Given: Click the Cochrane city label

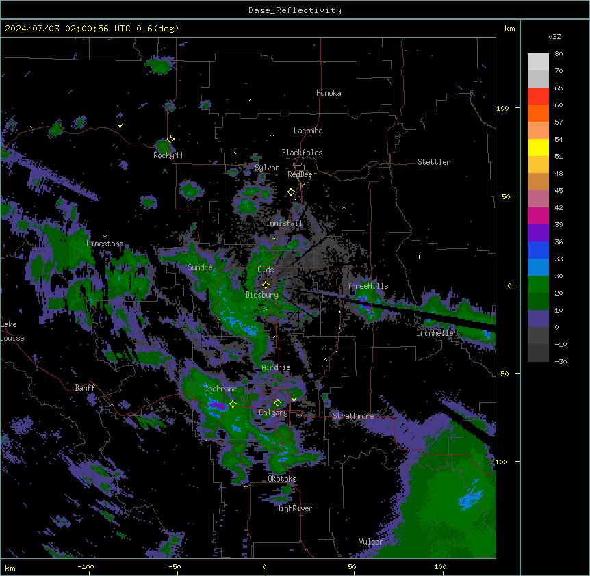Looking at the screenshot, I should [x=220, y=389].
